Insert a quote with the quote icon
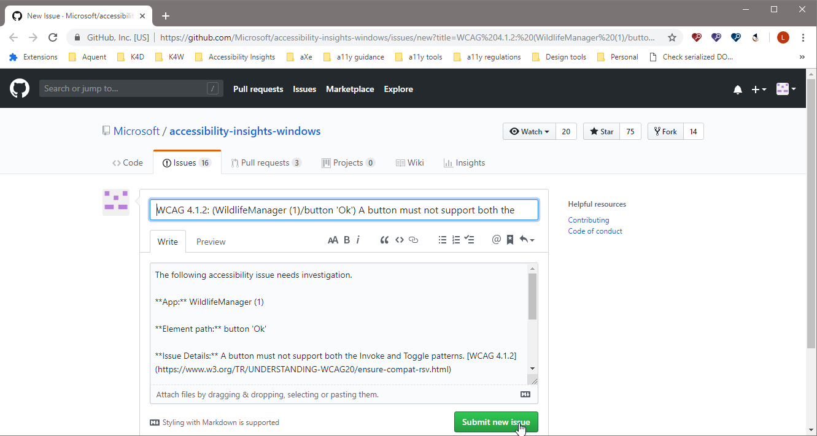The image size is (817, 436). [384, 240]
